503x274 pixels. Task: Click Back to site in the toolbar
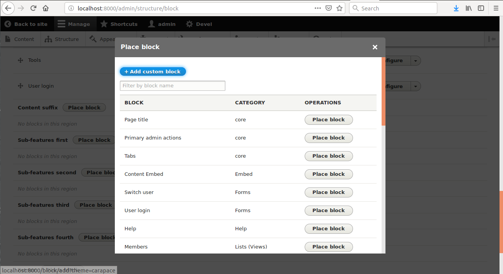pos(27,24)
